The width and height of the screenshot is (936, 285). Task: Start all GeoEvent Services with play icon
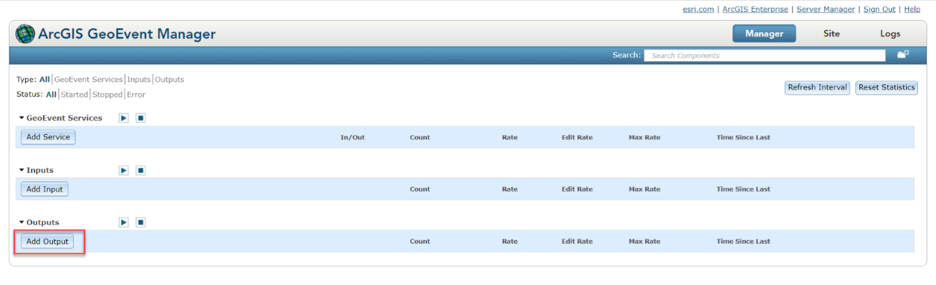click(x=124, y=118)
